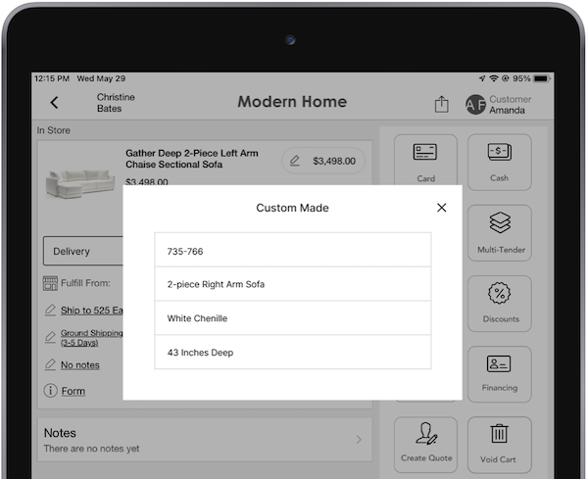This screenshot has width=588, height=479.
Task: Tap the share icon in header
Action: 441,104
